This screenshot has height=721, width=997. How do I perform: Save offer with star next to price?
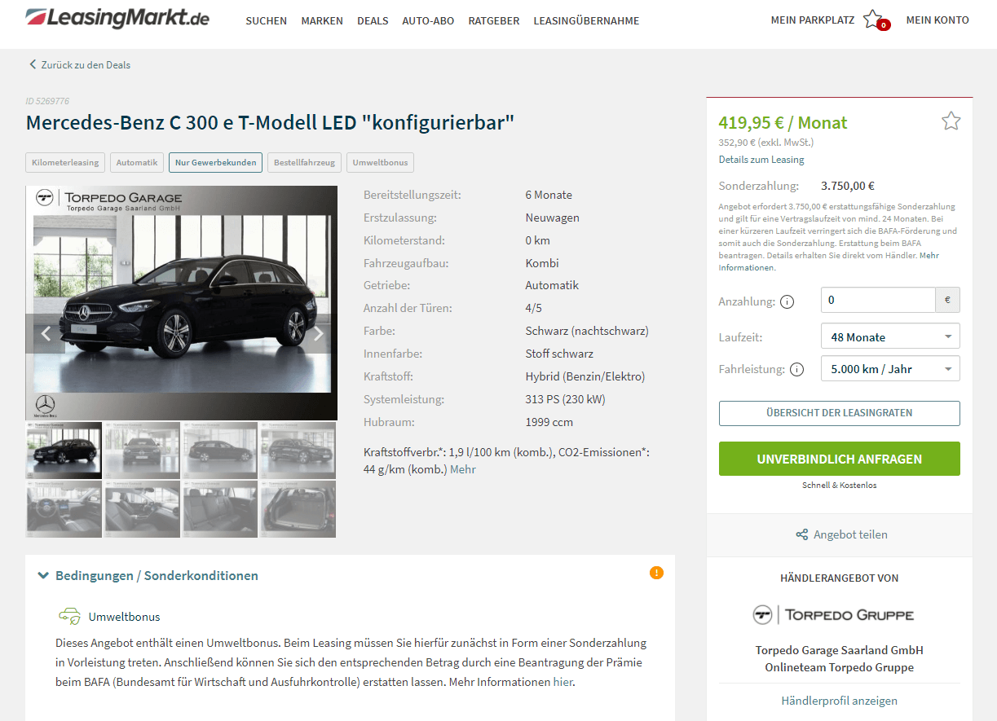pyautogui.click(x=951, y=121)
